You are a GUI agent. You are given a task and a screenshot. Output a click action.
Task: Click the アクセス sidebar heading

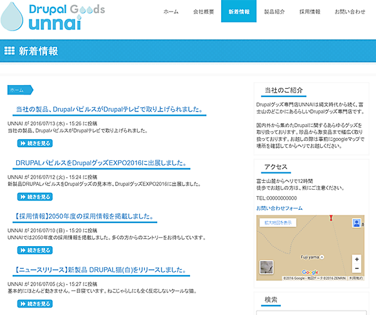(276, 167)
